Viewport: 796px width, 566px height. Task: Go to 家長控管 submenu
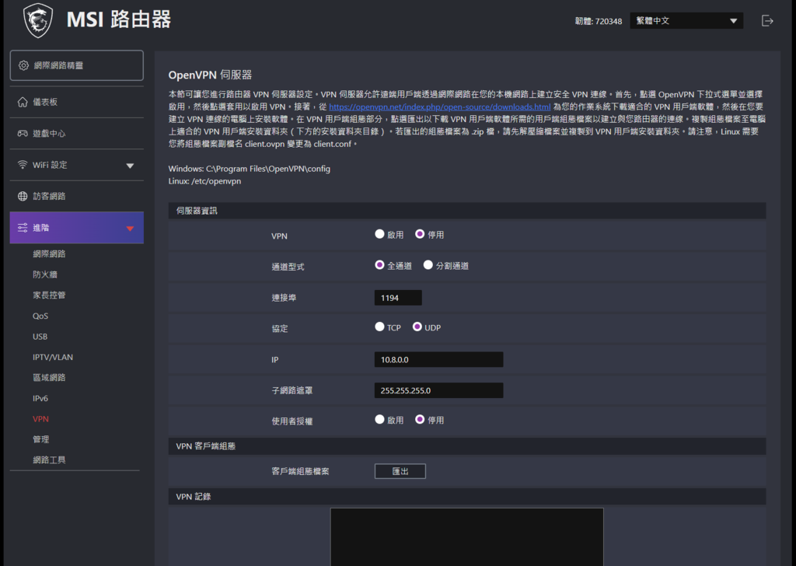49,295
